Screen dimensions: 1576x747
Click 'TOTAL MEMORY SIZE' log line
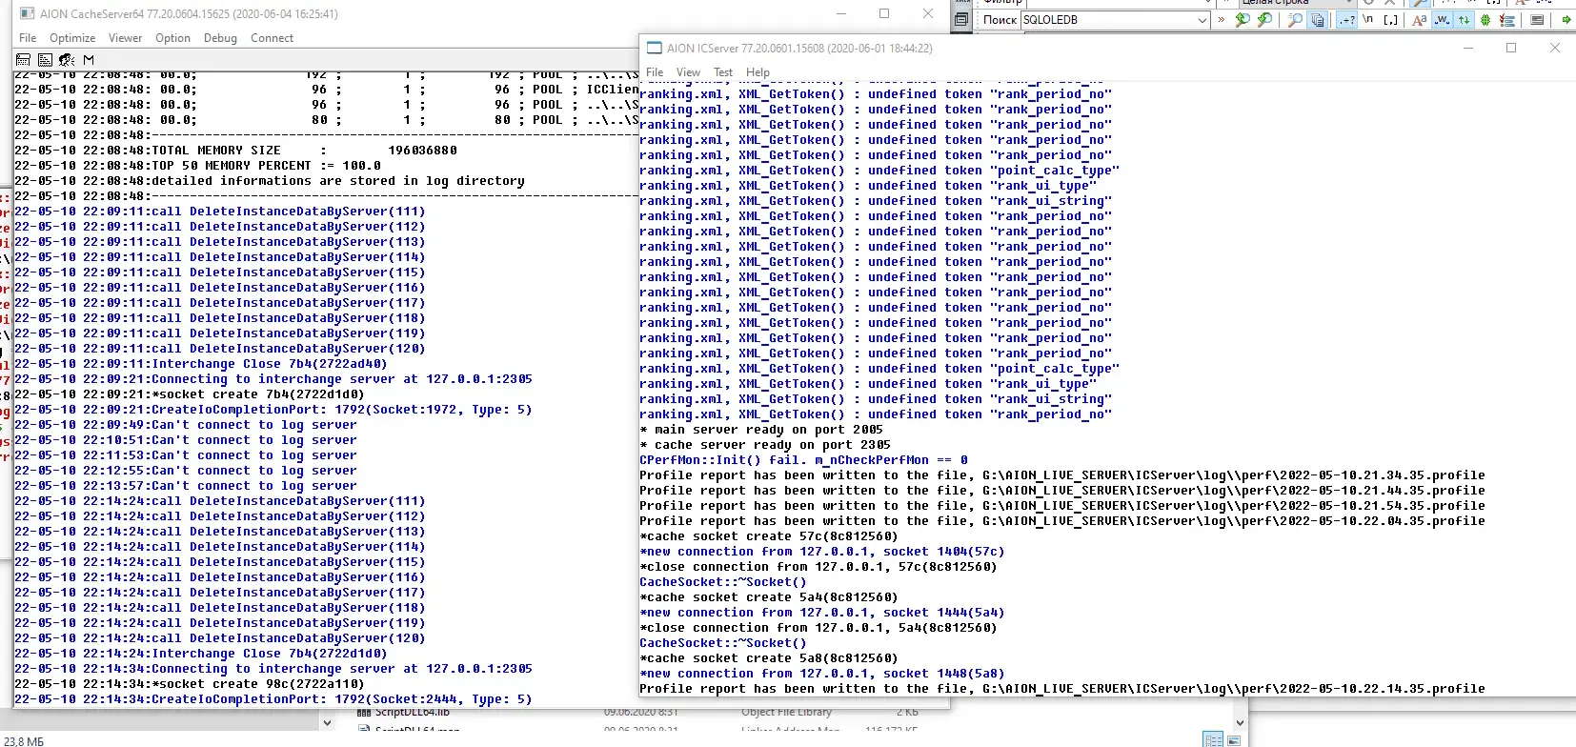[x=235, y=151]
